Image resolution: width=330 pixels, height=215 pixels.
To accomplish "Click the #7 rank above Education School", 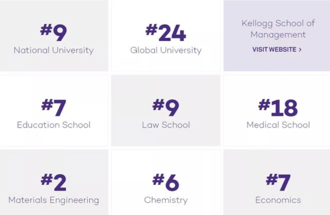I will (x=54, y=107).
